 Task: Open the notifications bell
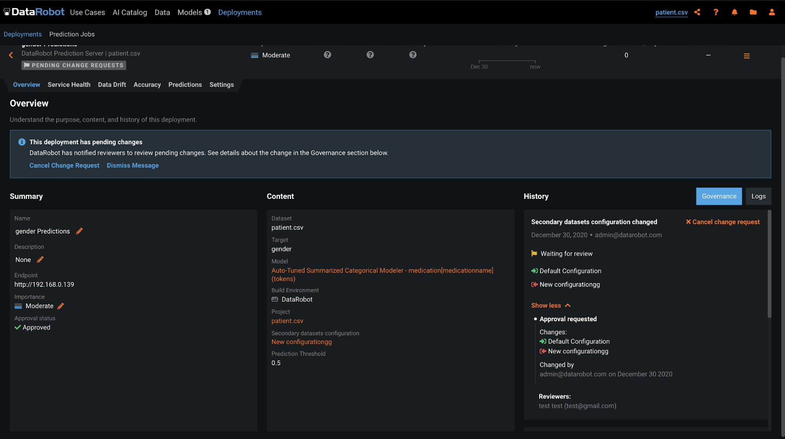pos(734,12)
